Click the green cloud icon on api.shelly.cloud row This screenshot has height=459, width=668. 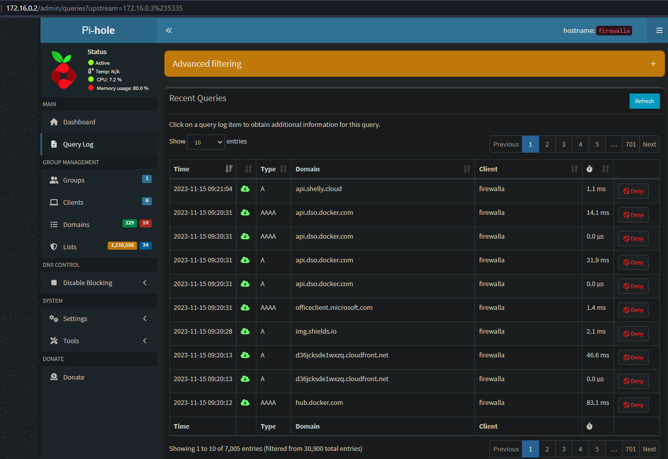[x=246, y=189]
